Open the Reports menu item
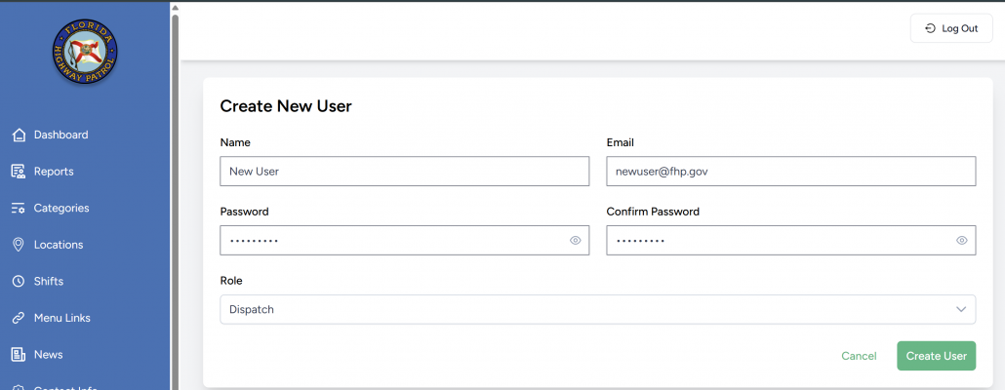Screen dimensions: 1005x390 pos(54,172)
